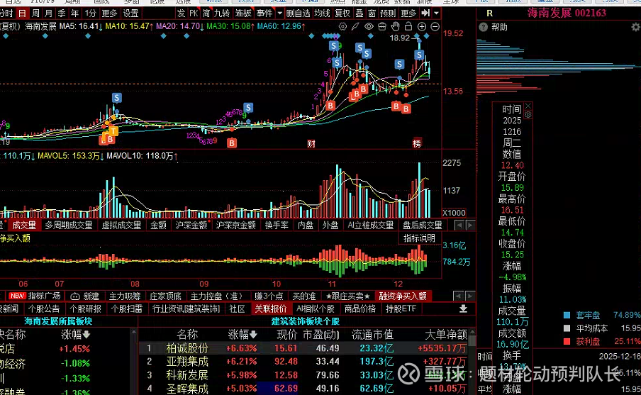Select 虚拟成交量 indicator tab
641x395 pixels.
pyautogui.click(x=121, y=225)
